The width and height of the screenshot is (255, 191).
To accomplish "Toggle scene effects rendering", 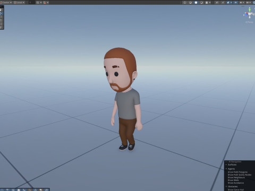I will point(228,3).
